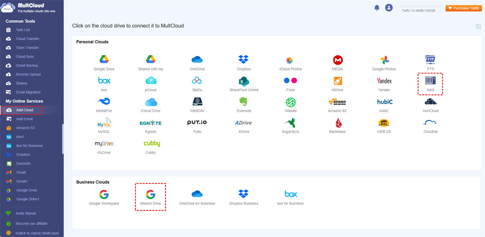
Task: Connect SharePoint Online
Action: point(244,81)
